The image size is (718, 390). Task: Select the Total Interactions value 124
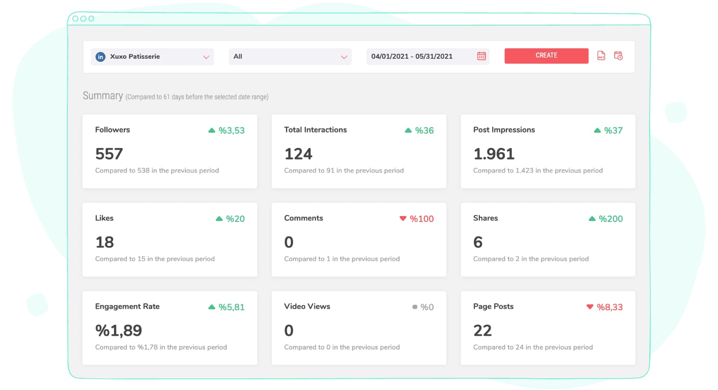click(298, 154)
